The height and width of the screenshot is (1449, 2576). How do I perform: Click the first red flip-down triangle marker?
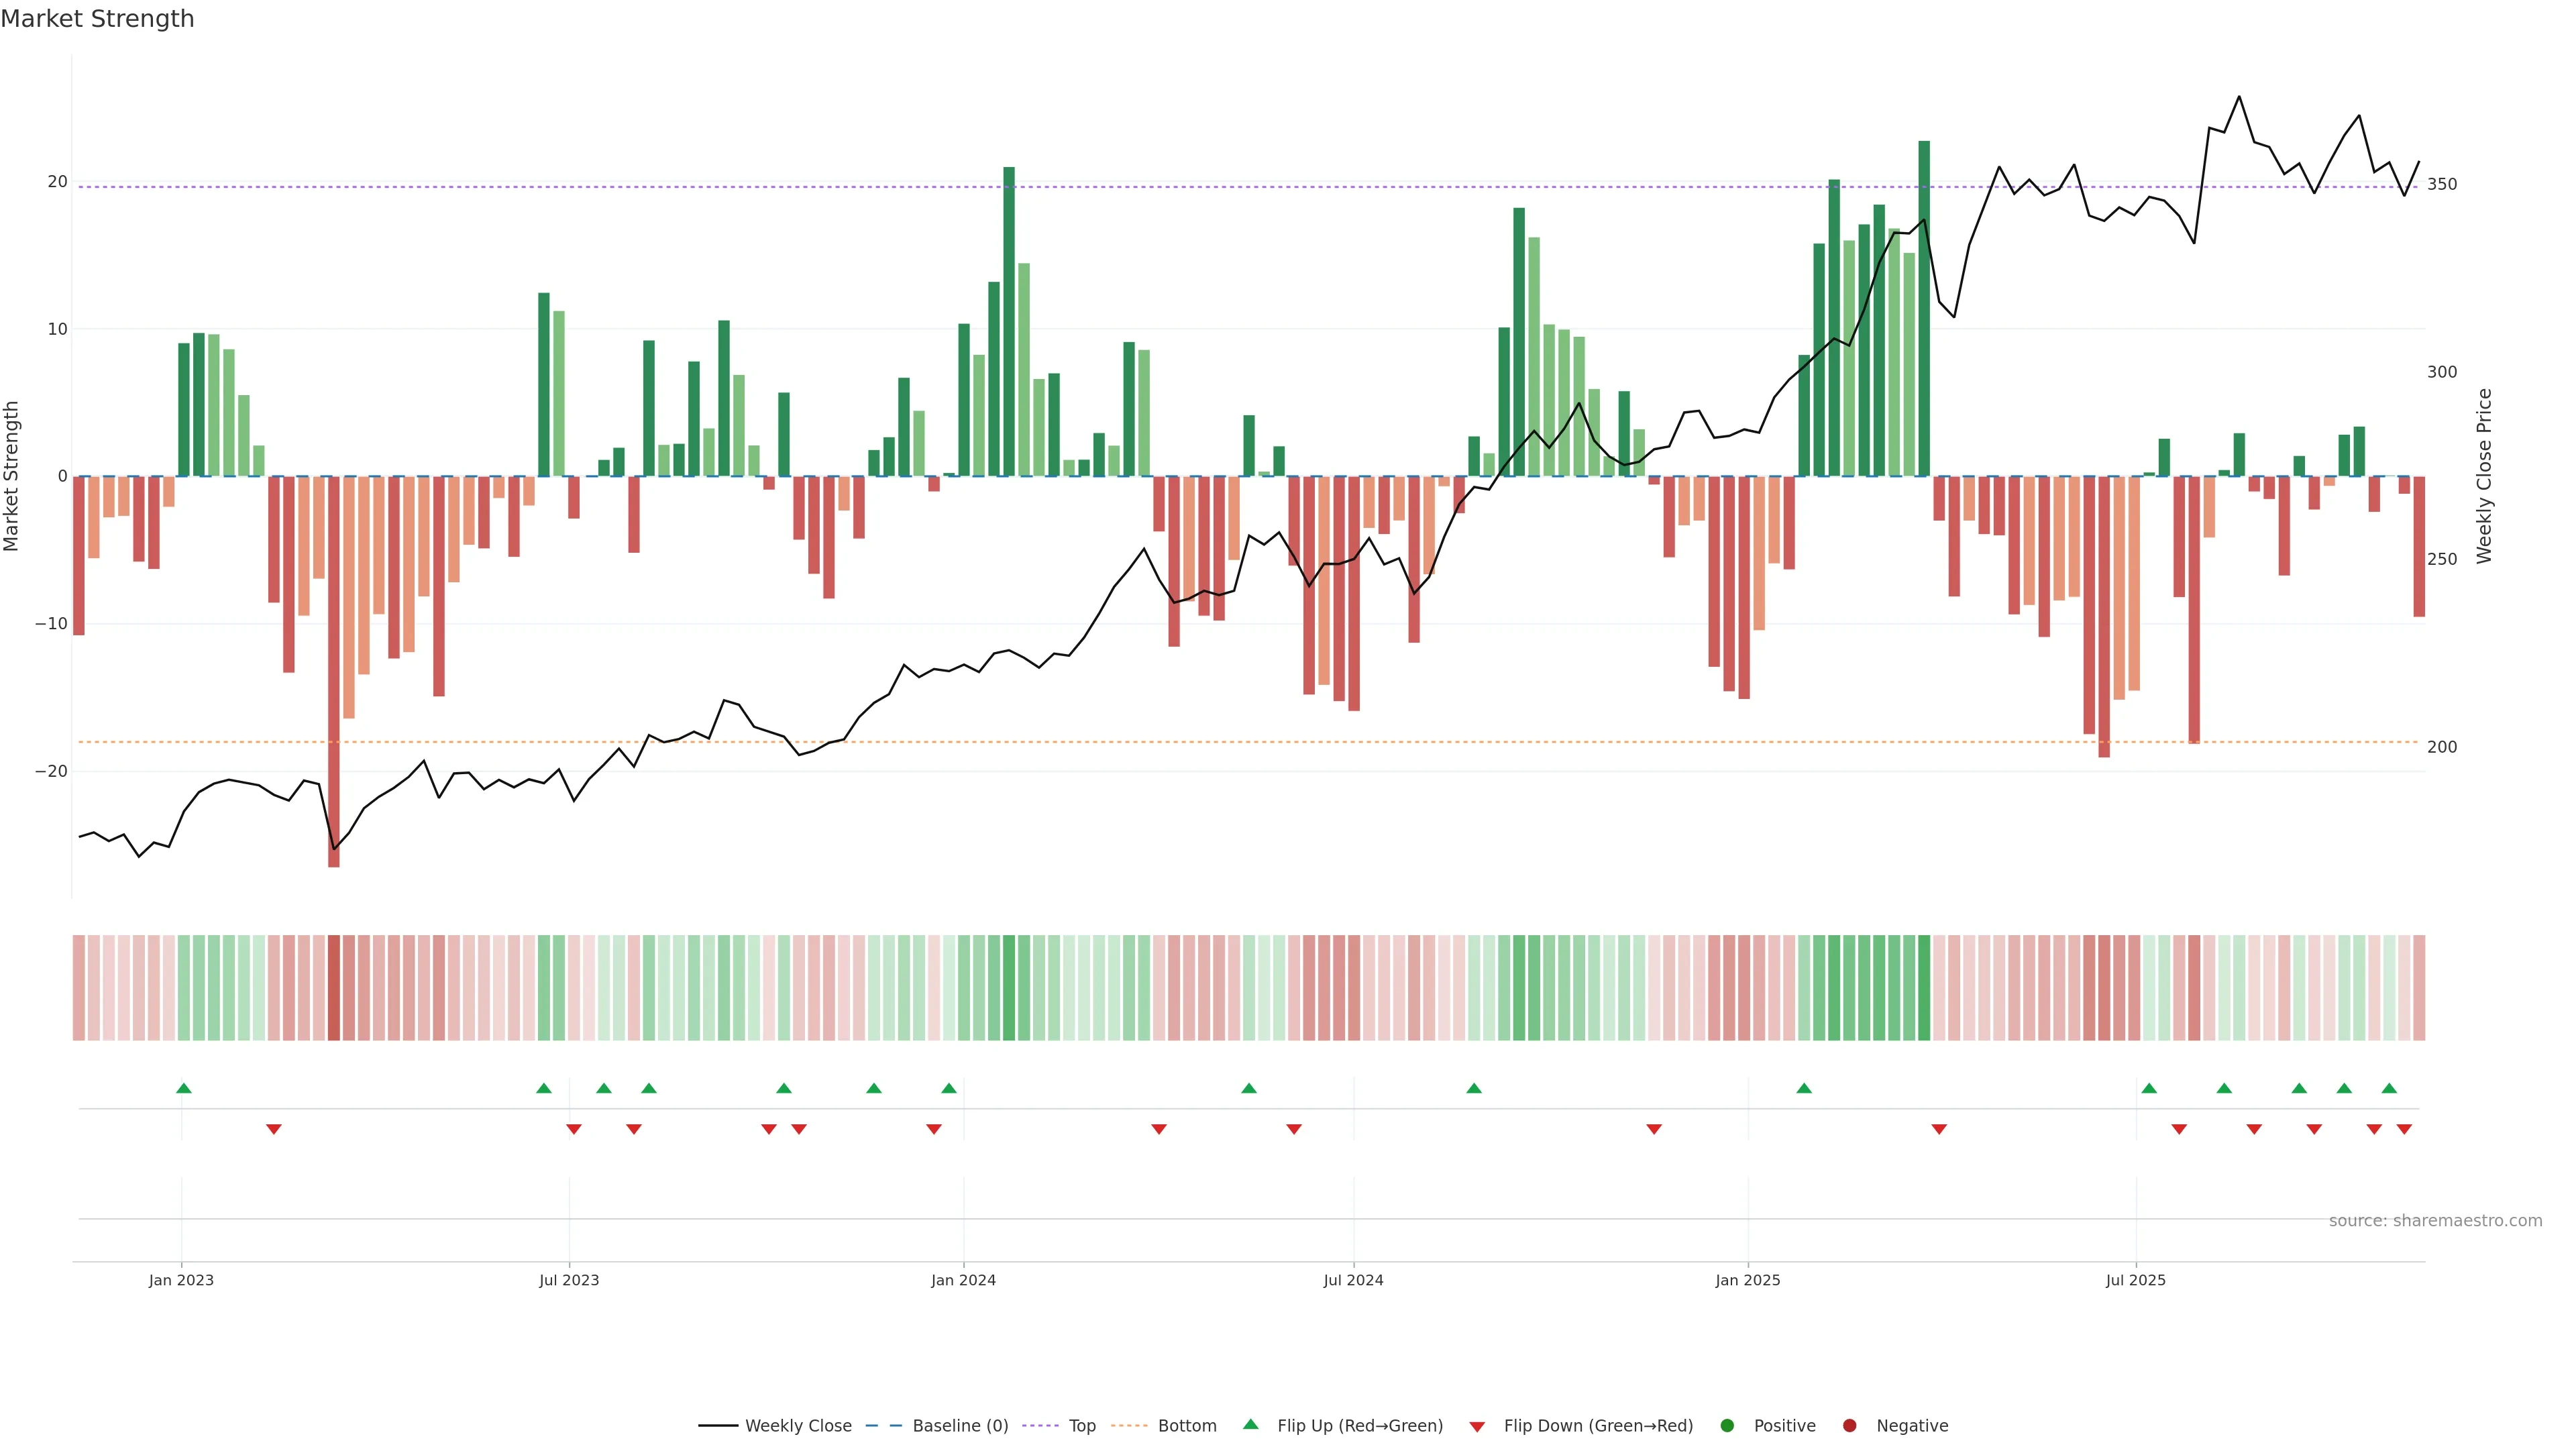[x=274, y=1129]
